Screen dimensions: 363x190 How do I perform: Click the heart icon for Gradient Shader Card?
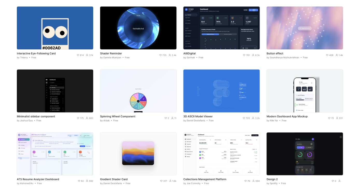coord(161,181)
